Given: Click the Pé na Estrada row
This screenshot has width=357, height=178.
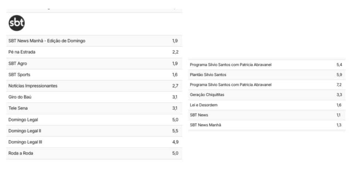Looking at the screenshot, I should tap(94, 52).
